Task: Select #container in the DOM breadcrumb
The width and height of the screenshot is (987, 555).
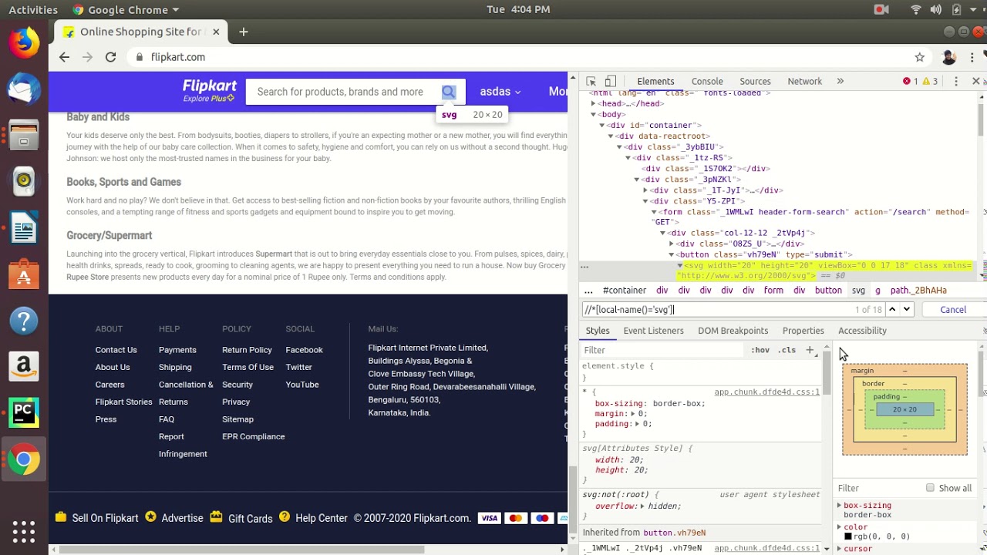Action: tap(625, 291)
